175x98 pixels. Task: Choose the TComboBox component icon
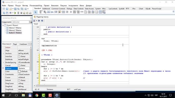coord(78,12)
